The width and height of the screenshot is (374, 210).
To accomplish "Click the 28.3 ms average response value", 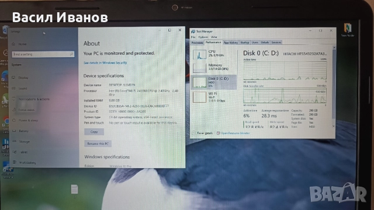I will [269, 116].
